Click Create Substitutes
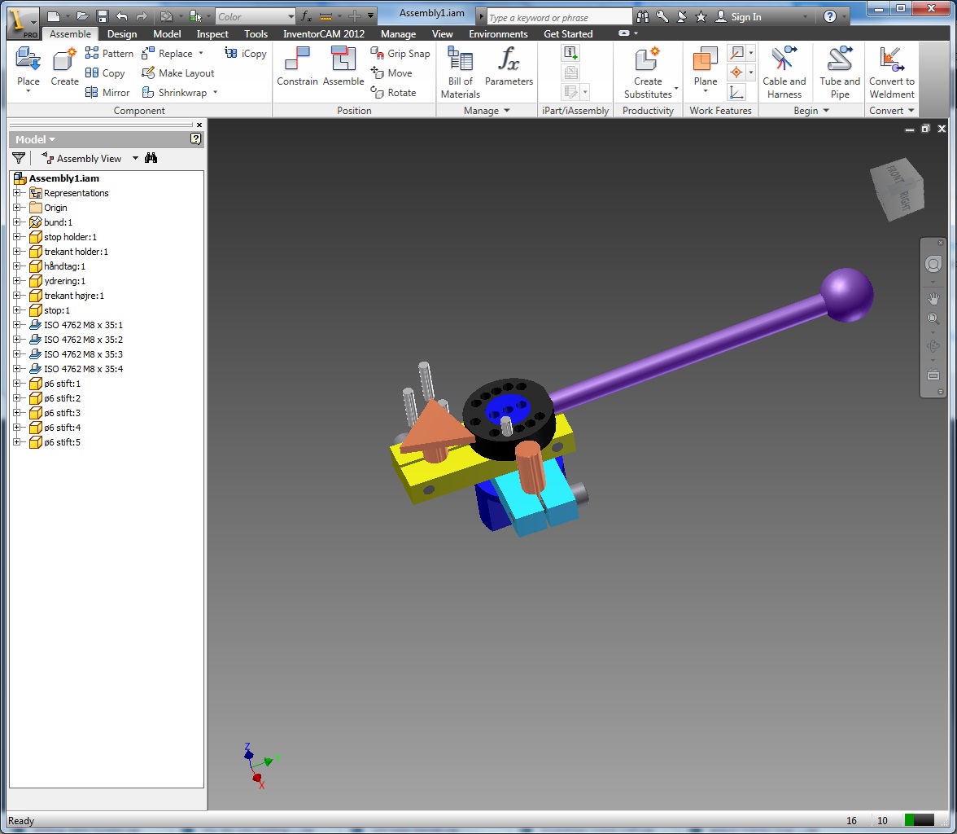957x834 pixels. (648, 72)
